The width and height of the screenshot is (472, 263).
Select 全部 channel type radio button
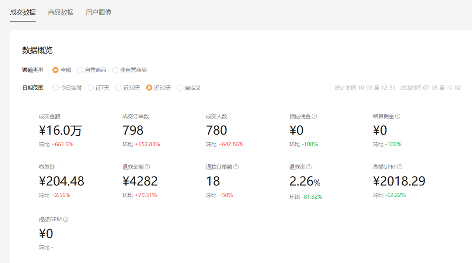point(56,70)
